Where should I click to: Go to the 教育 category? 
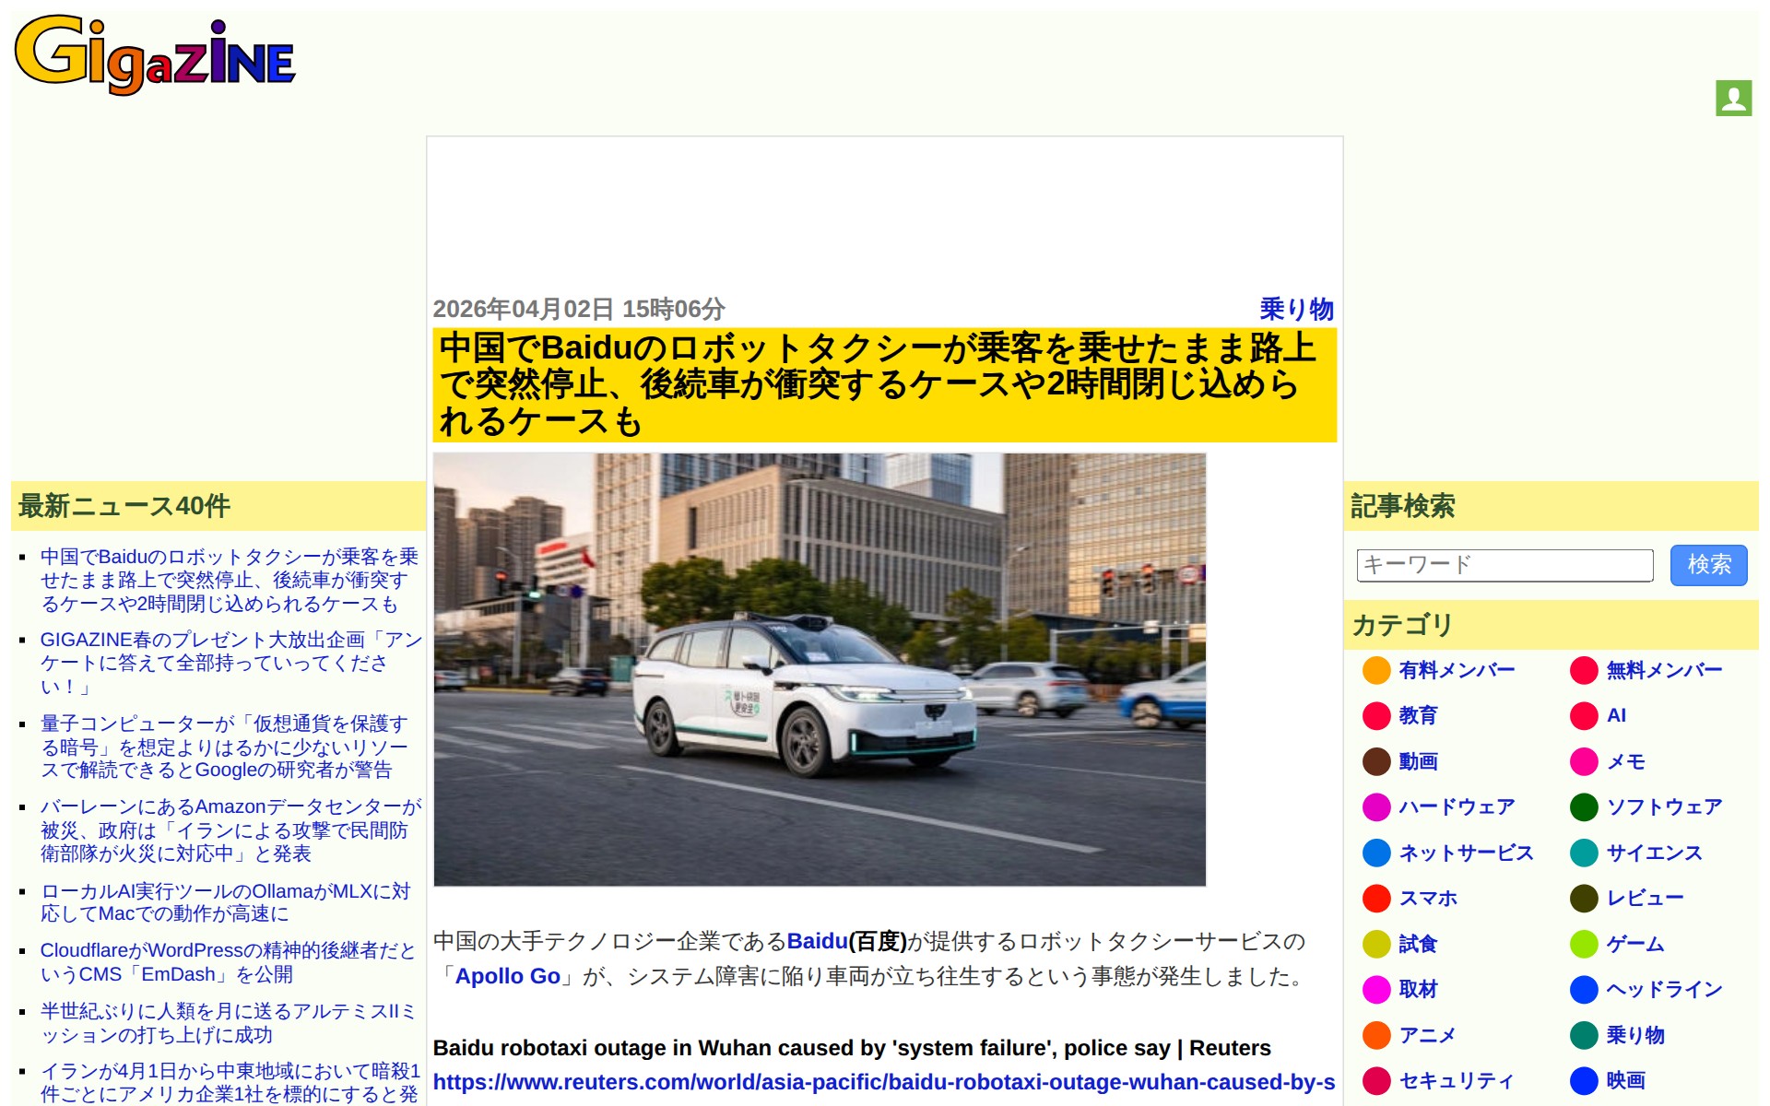click(1418, 715)
